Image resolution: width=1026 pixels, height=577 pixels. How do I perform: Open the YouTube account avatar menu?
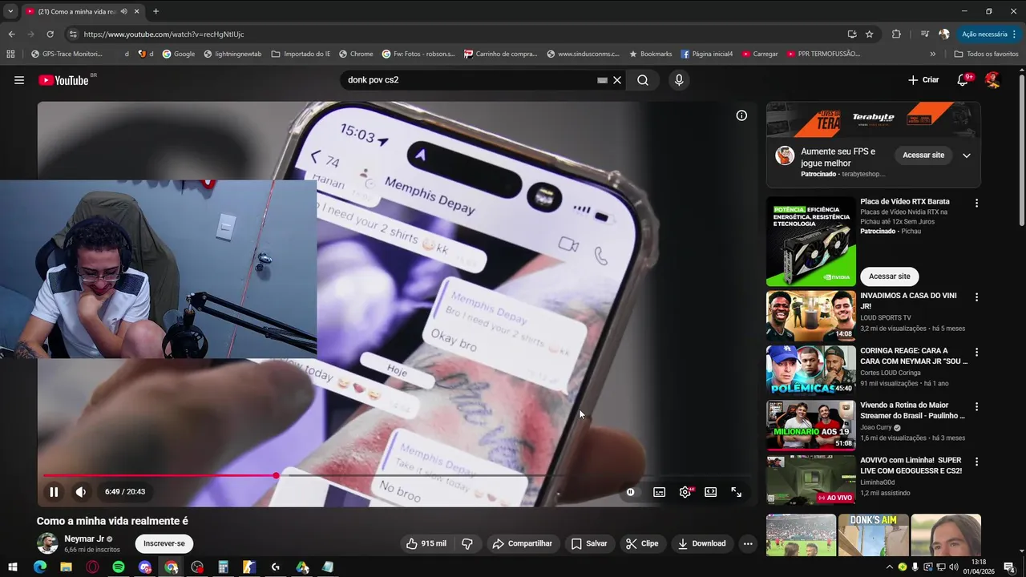[x=992, y=80]
